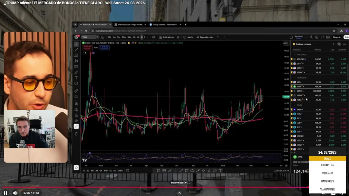Select the patterns drawing tool

[x=76, y=61]
